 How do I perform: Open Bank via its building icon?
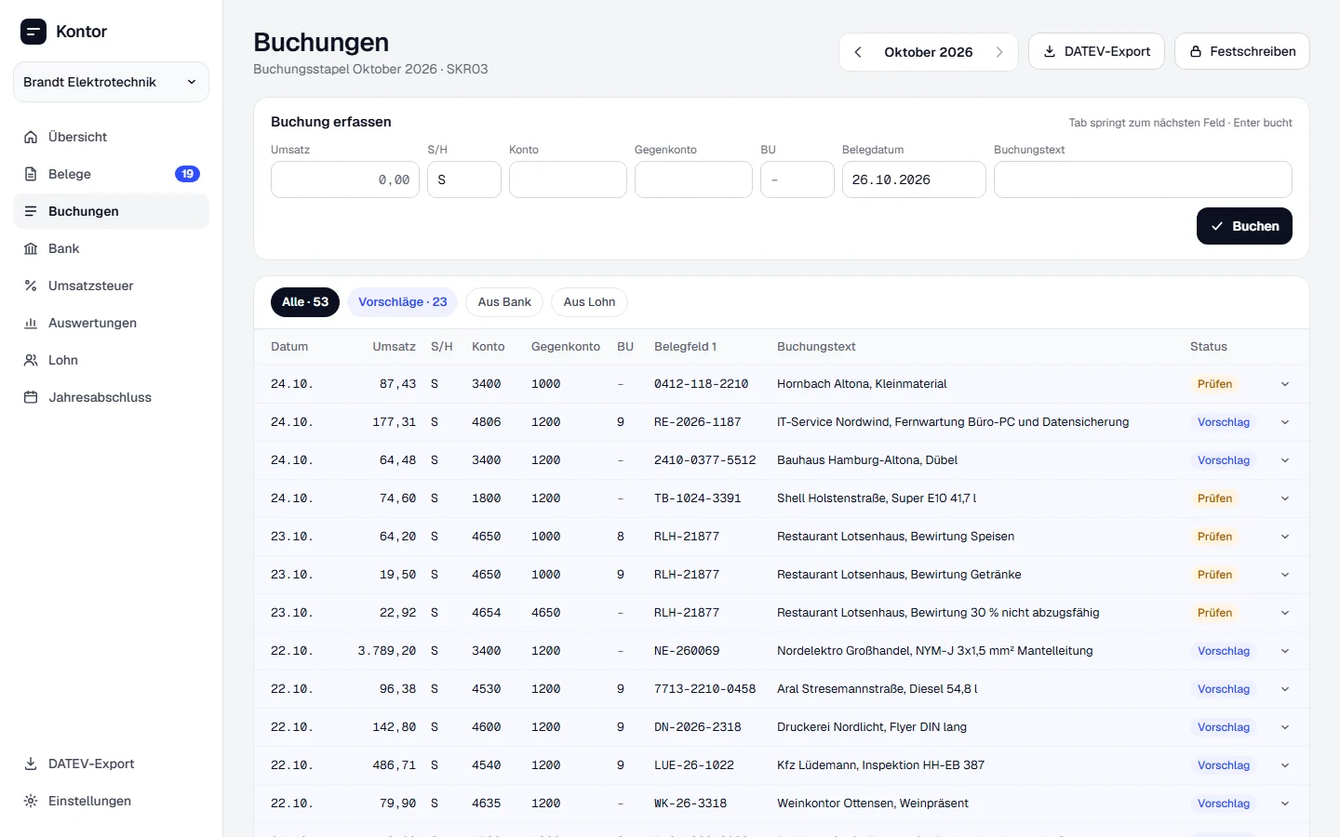pos(31,248)
